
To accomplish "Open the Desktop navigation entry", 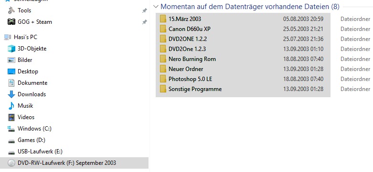I will 22,71.
